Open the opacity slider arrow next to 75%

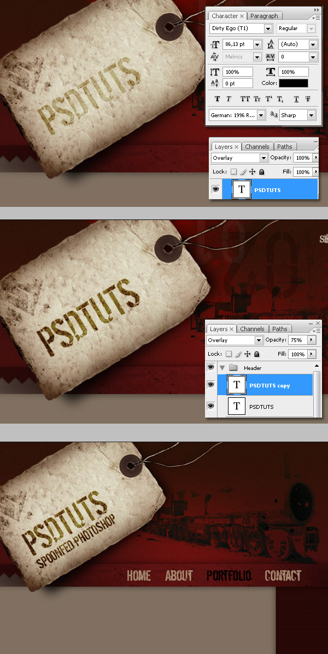312,340
